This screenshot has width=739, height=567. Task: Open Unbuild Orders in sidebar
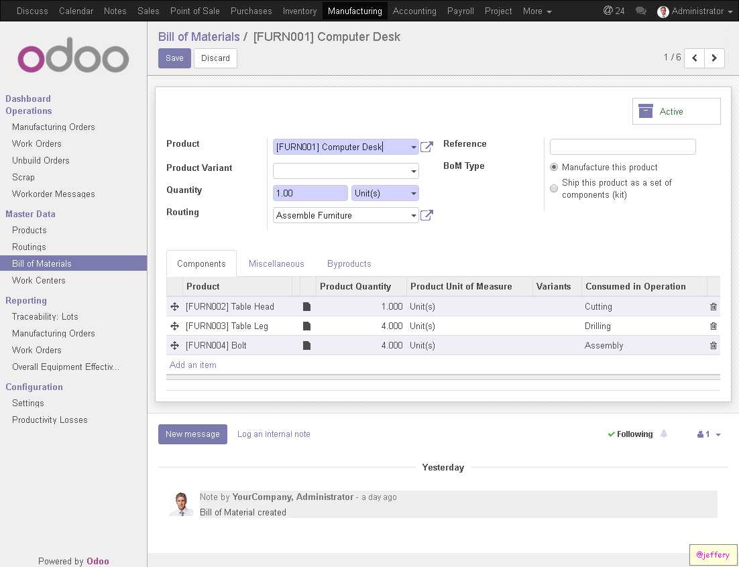point(40,161)
